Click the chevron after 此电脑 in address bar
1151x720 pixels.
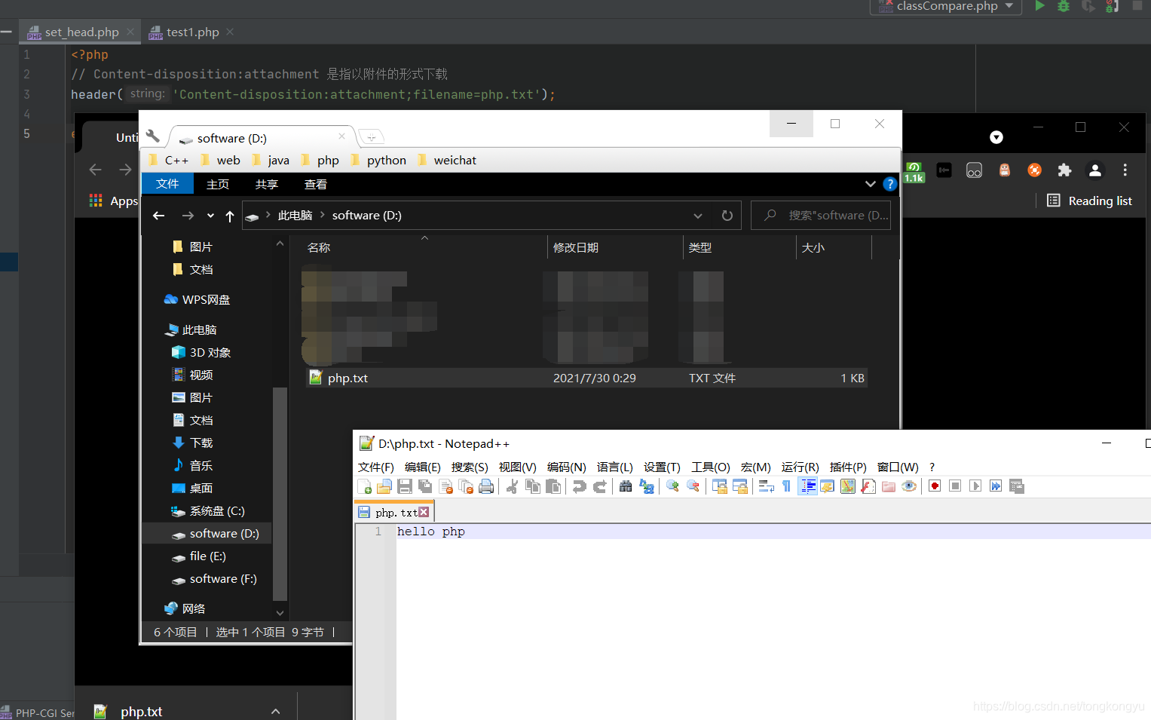click(x=322, y=215)
